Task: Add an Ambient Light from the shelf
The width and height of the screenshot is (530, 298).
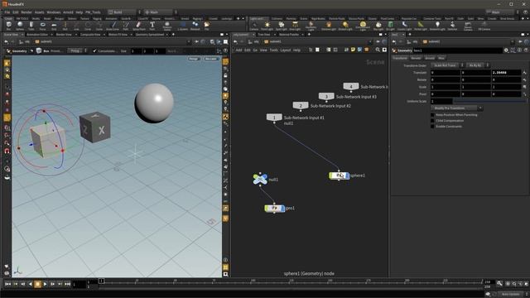Action: [437, 26]
